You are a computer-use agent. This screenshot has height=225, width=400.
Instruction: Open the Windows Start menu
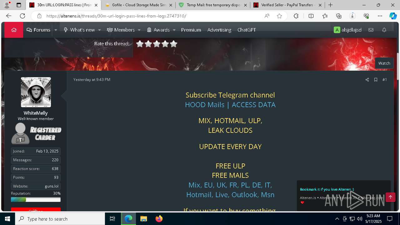tap(7, 219)
